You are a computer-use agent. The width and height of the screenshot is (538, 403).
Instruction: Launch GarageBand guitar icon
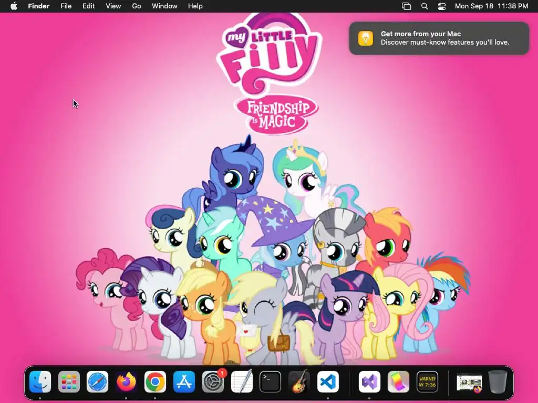click(x=299, y=382)
